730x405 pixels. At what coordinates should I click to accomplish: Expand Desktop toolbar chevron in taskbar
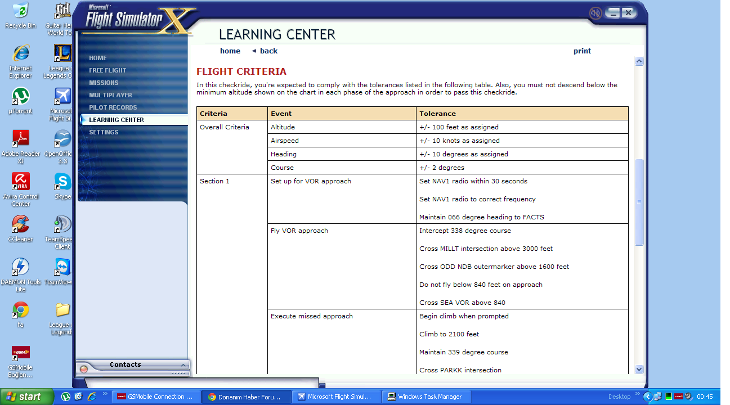(x=639, y=394)
